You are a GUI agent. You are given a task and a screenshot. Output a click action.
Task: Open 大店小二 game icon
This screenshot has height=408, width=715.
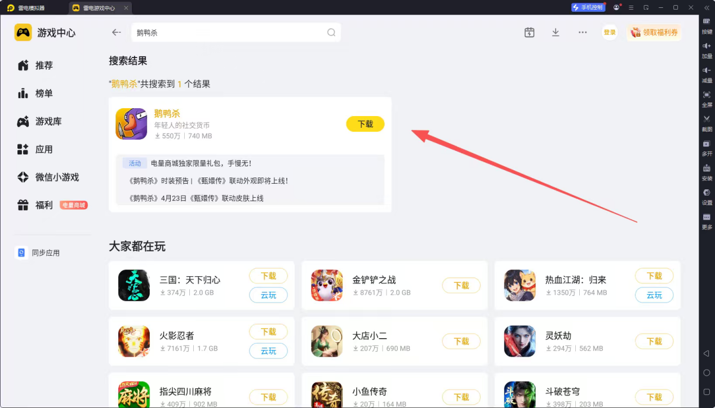(327, 341)
